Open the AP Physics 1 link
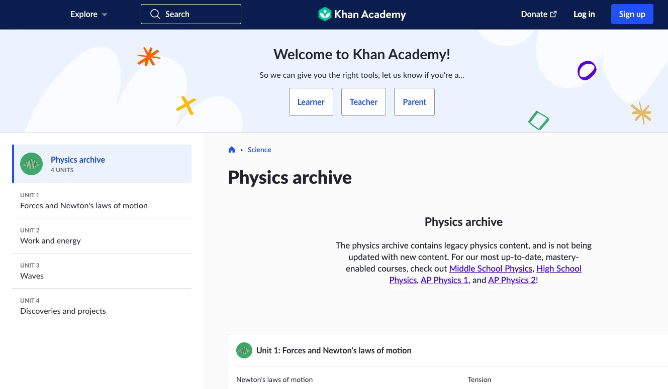The image size is (668, 389). click(x=444, y=280)
